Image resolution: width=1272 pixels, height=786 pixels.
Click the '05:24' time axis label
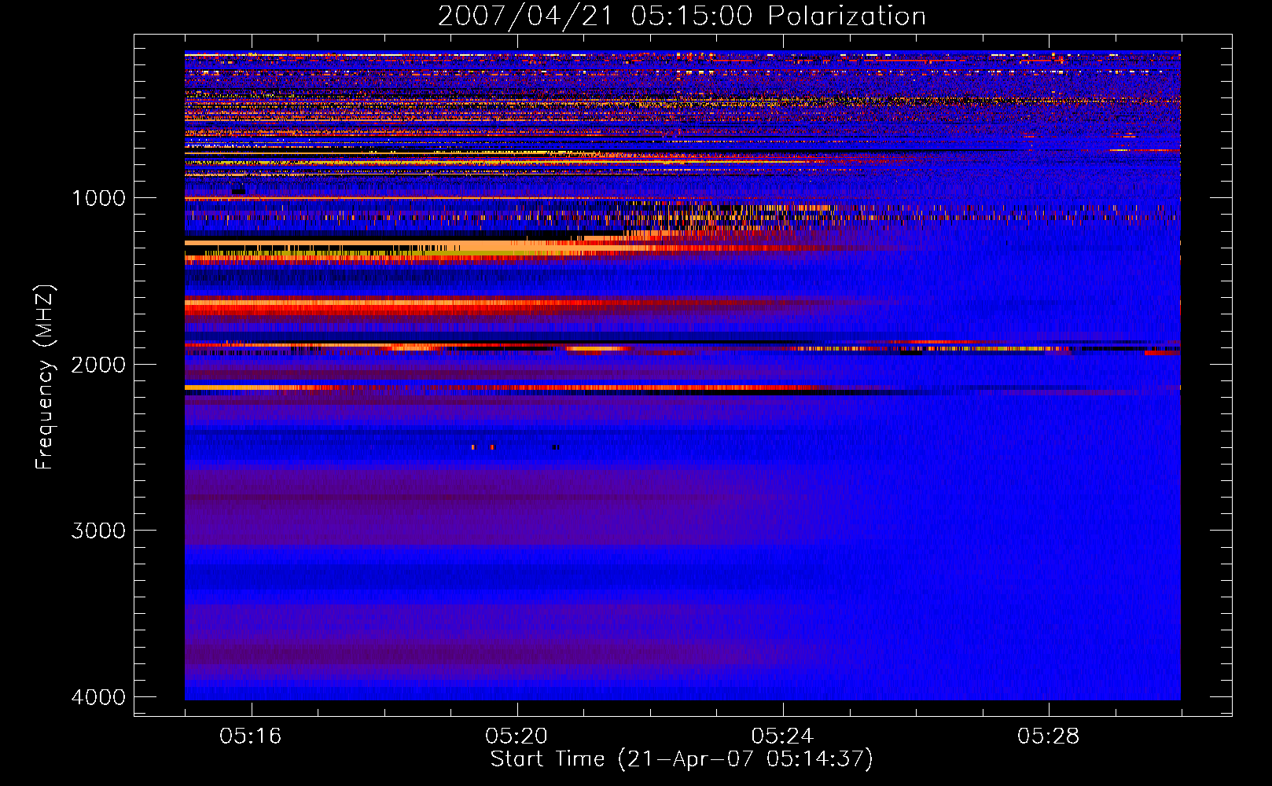782,736
